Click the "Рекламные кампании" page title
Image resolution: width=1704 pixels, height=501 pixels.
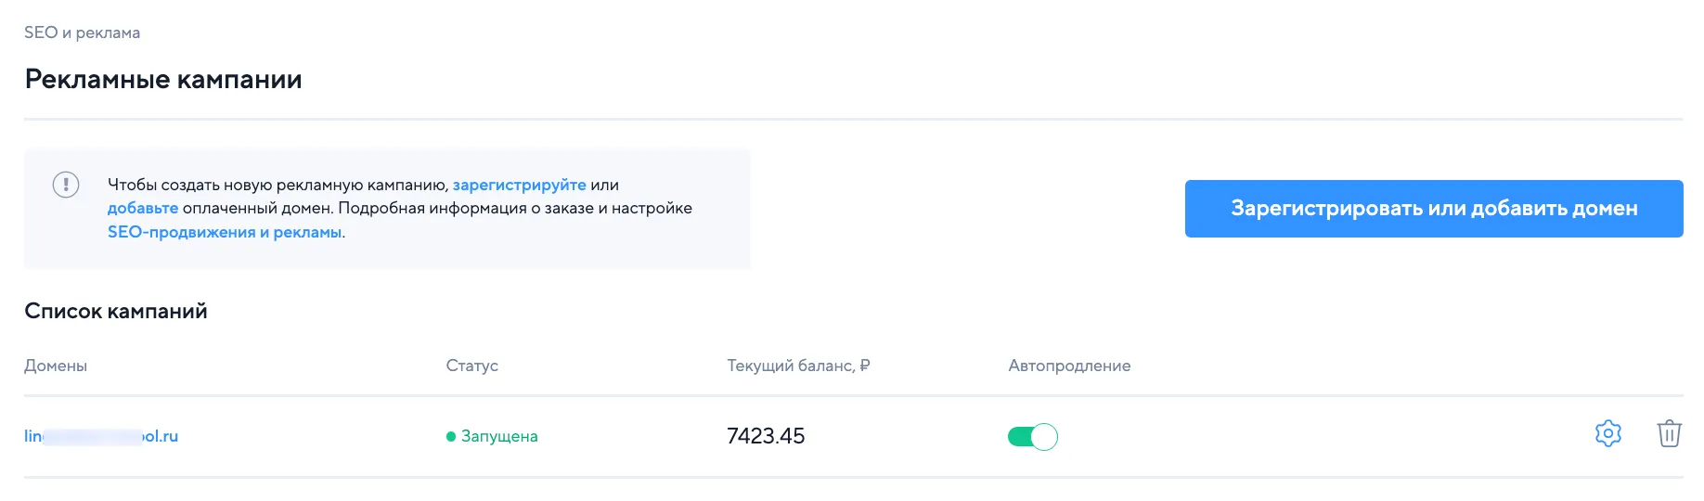tap(163, 79)
